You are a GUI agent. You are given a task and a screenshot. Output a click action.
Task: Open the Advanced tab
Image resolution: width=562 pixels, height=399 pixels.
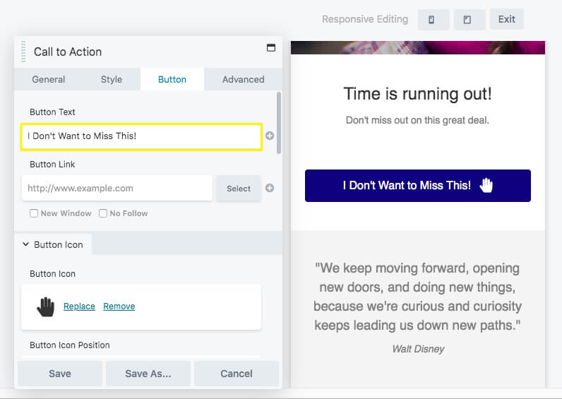(x=244, y=79)
